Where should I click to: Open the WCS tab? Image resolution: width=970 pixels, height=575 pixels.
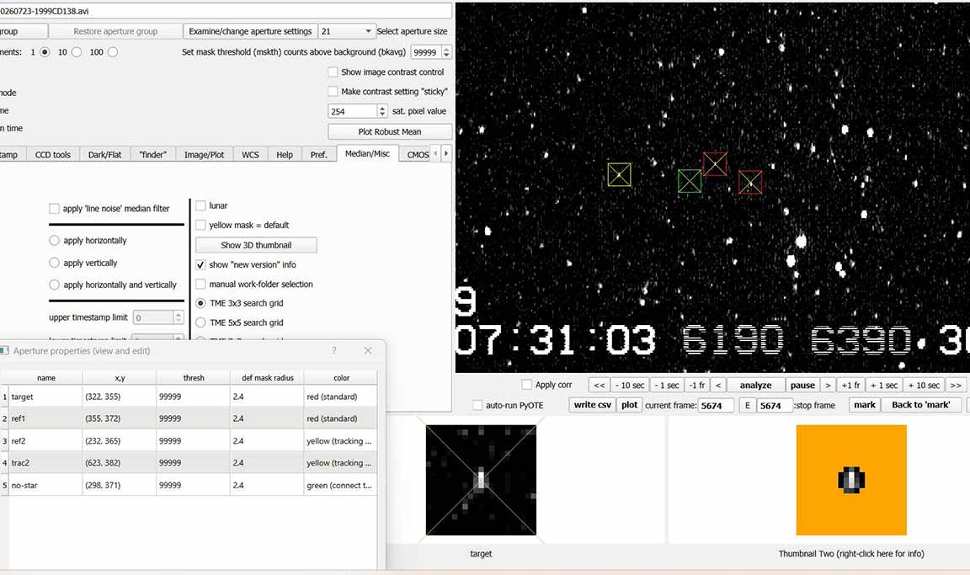250,155
